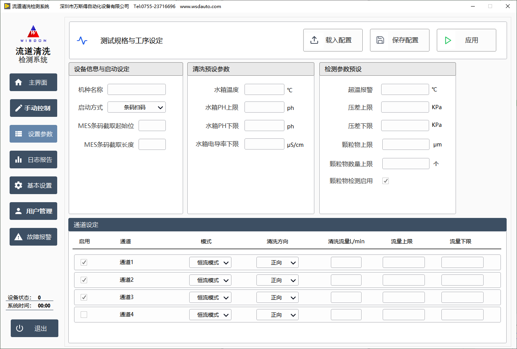Toggle the 颗粒物检测启用 checkbox
517x349 pixels.
tap(386, 181)
